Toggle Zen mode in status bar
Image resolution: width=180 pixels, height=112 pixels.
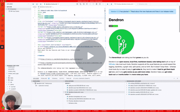123,111
